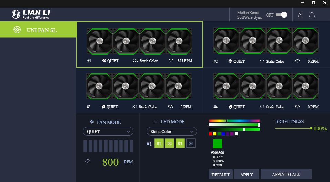Click the speed gauge icon for group #3

(x=170, y=107)
